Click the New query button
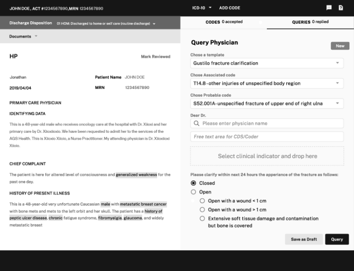Viewport: 354px width, 271px height. point(340,46)
